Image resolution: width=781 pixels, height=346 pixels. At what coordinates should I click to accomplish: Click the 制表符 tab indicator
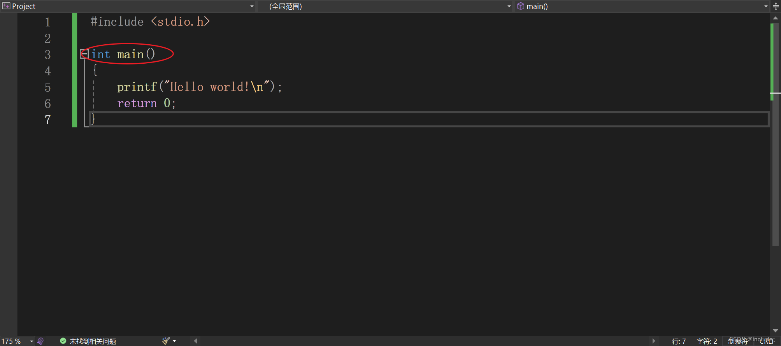(738, 341)
